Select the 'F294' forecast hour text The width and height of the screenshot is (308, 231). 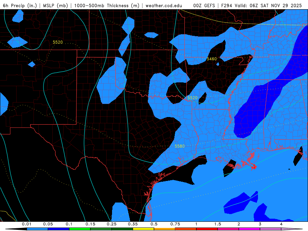coord(227,5)
